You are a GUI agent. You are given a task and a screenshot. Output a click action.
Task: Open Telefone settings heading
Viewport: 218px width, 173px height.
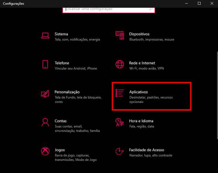[x=62, y=63]
